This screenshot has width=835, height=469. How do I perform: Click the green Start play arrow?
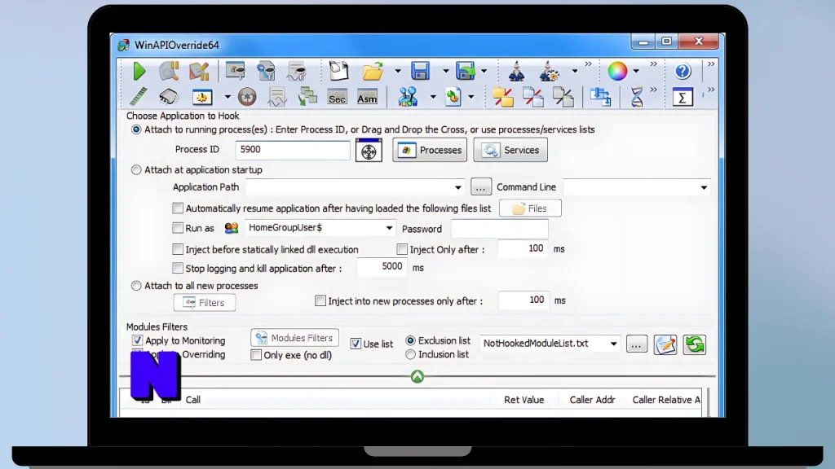pyautogui.click(x=139, y=72)
